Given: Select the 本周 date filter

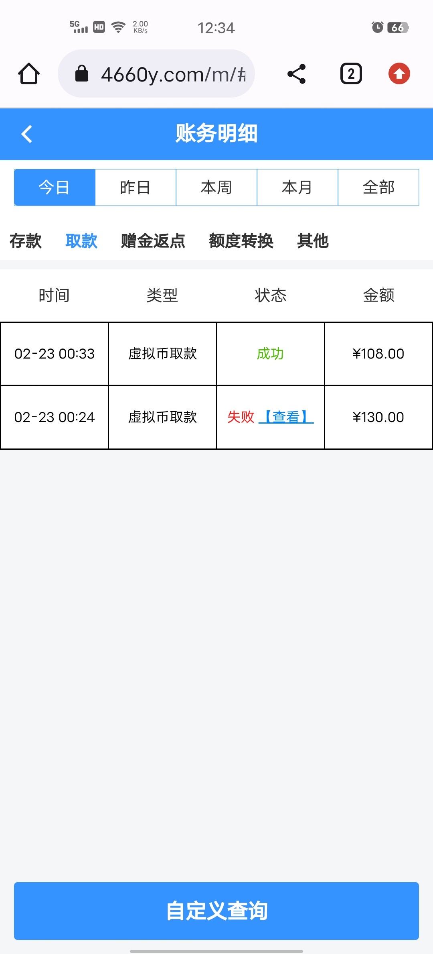Looking at the screenshot, I should click(216, 188).
